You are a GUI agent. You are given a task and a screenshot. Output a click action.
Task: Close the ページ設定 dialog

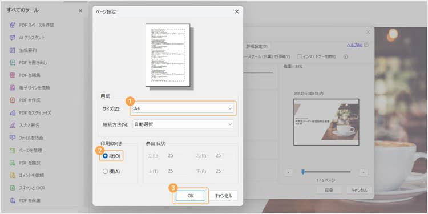[237, 11]
